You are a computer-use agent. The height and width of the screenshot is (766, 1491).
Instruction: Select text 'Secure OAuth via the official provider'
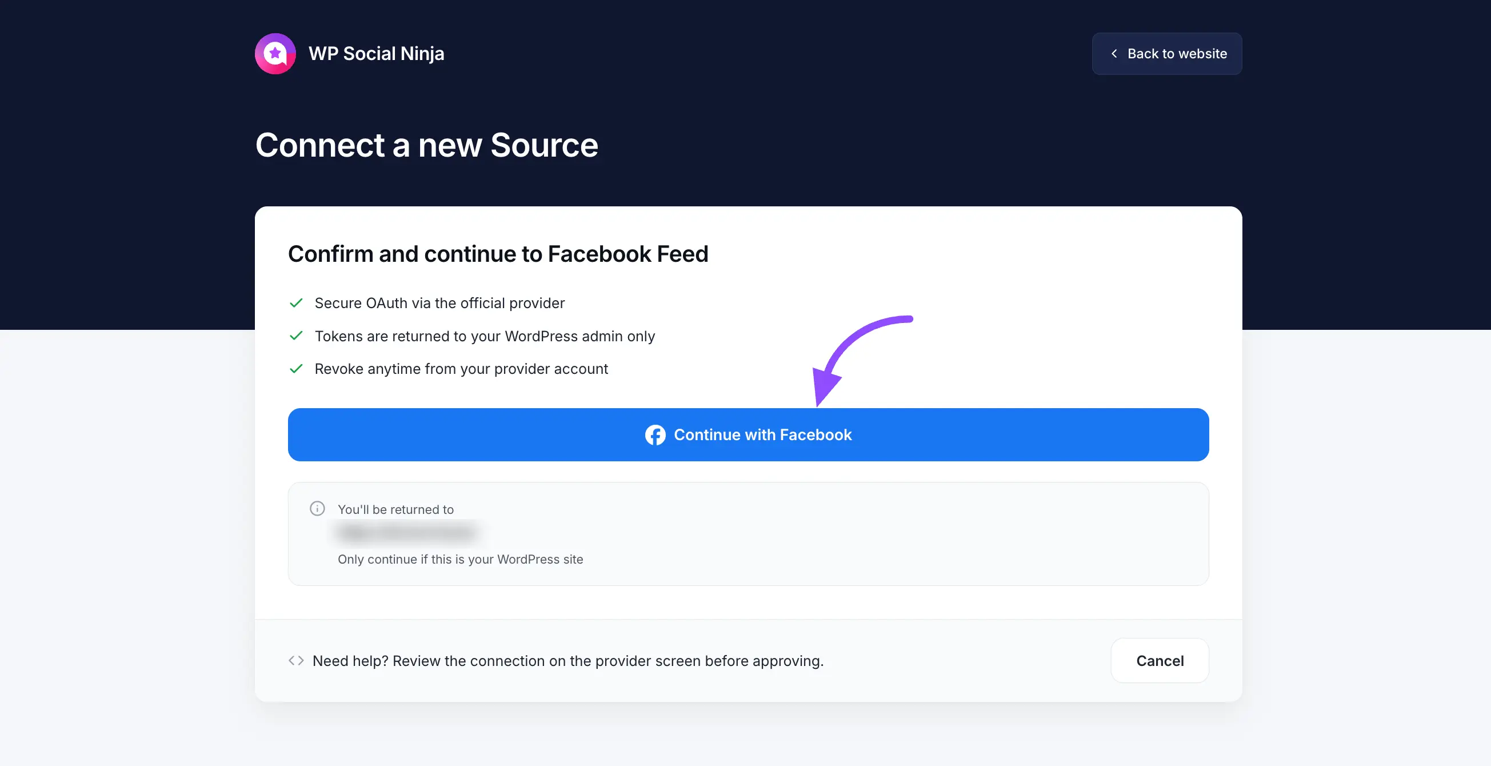[x=440, y=303]
